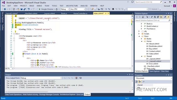Image resolution: width=177 pixels, height=100 pixels.
Task: Collapse the Shared folder node
Action: [x=142, y=56]
